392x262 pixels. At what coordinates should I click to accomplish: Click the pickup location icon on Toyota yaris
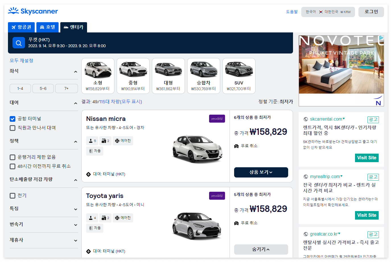point(88,251)
